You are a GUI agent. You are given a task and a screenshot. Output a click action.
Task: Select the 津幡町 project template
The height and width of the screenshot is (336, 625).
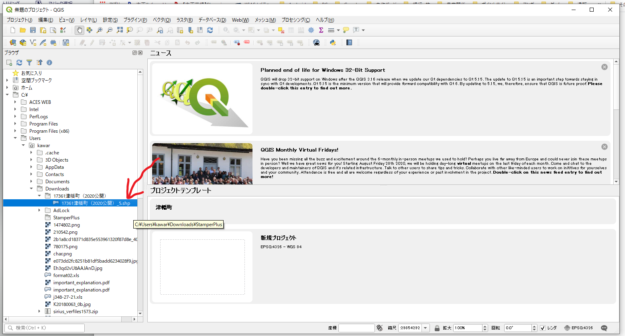383,211
